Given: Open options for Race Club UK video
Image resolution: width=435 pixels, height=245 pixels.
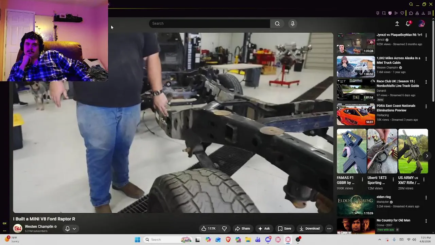Looking at the screenshot, I should (x=426, y=82).
